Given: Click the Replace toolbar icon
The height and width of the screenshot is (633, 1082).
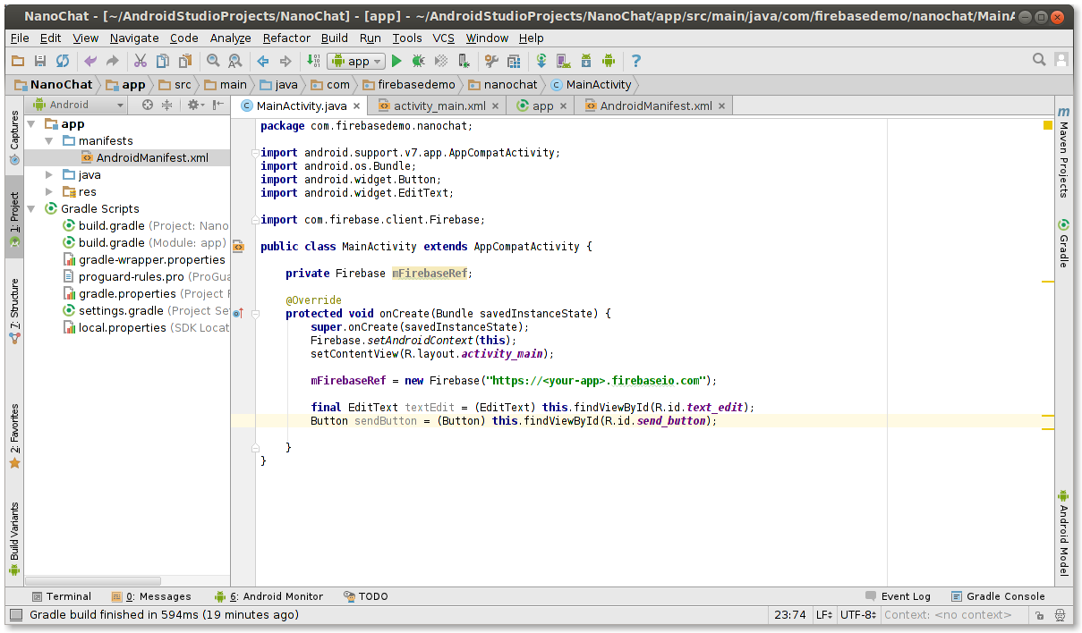Looking at the screenshot, I should pyautogui.click(x=234, y=61).
